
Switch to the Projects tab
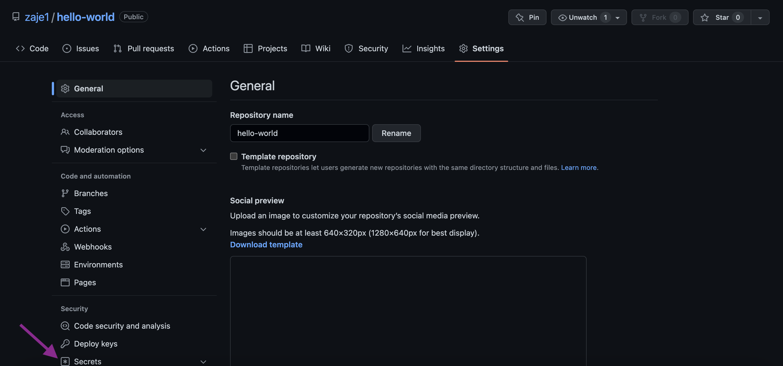click(x=265, y=48)
